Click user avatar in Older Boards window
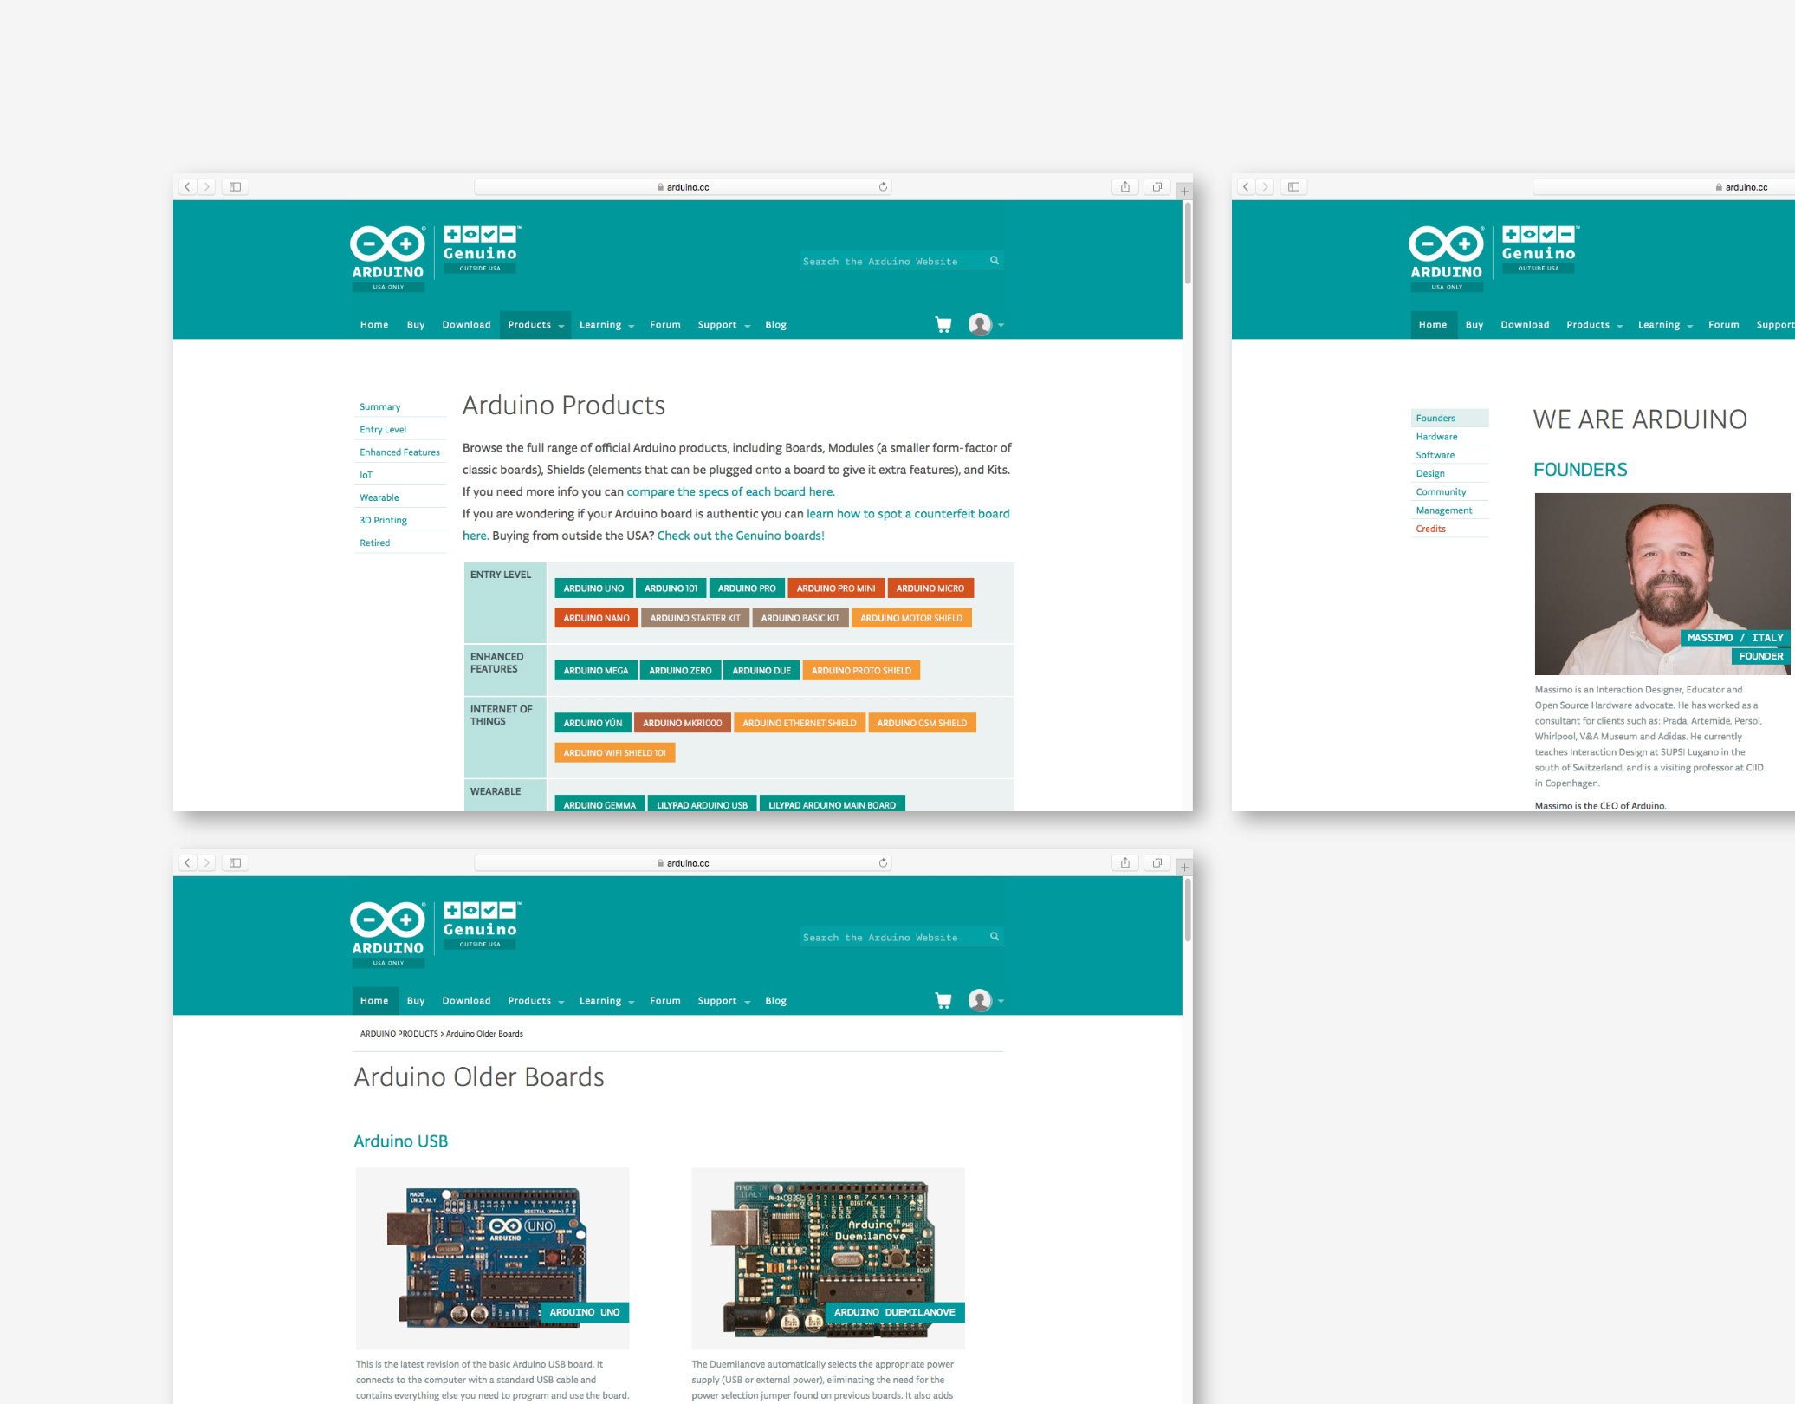This screenshot has height=1404, width=1795. (980, 1000)
